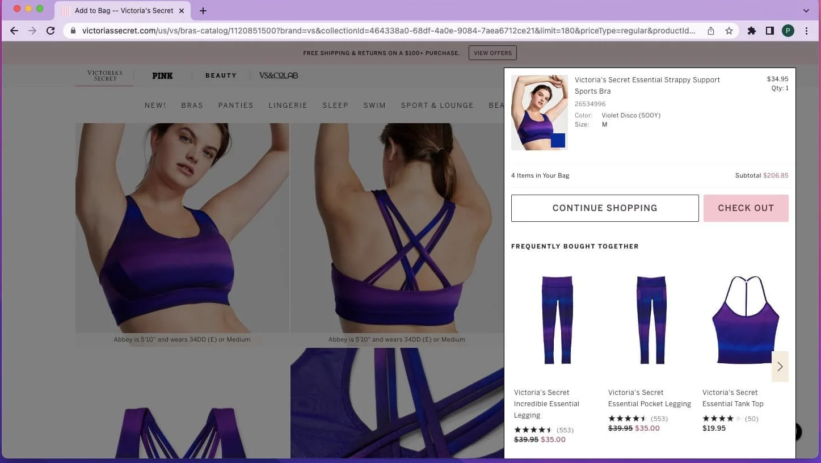Screen dimensions: 821x463
Task: Click the Subtotal $206.85 text
Action: click(x=761, y=176)
